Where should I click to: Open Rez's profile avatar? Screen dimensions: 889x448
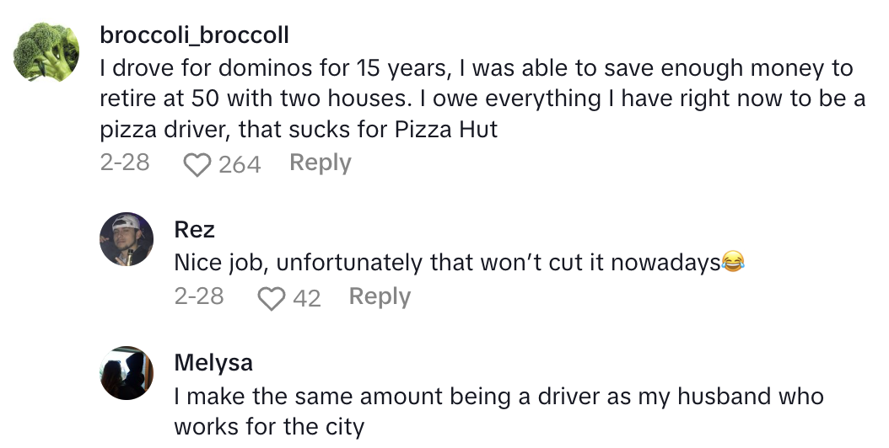coord(127,239)
